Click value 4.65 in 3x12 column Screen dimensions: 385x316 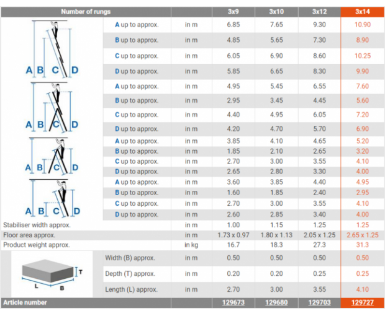point(319,141)
